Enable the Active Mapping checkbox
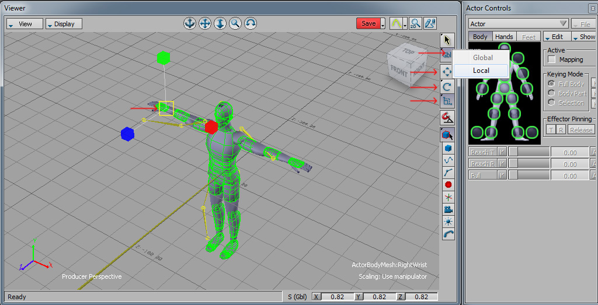The height and width of the screenshot is (305, 598). pos(551,59)
